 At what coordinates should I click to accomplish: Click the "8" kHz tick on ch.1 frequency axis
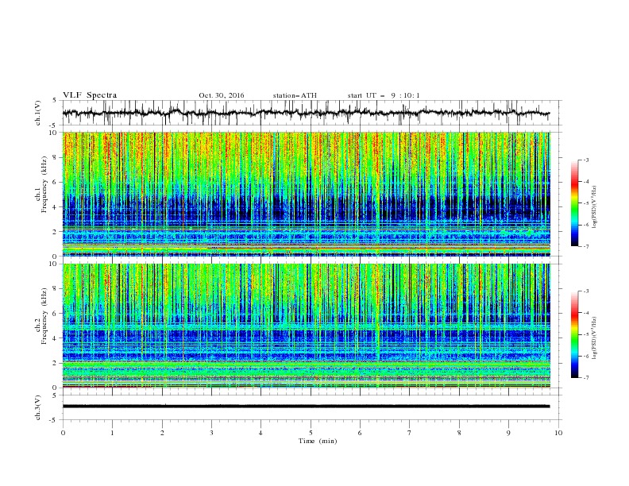click(56, 157)
